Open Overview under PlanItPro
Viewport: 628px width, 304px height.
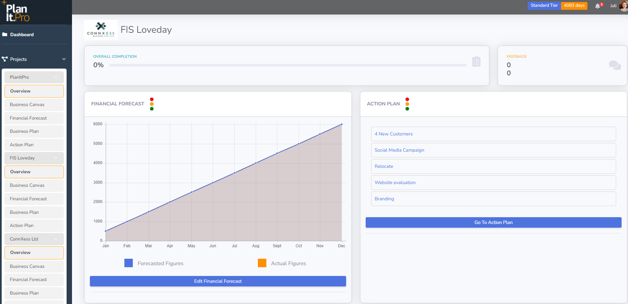click(34, 91)
